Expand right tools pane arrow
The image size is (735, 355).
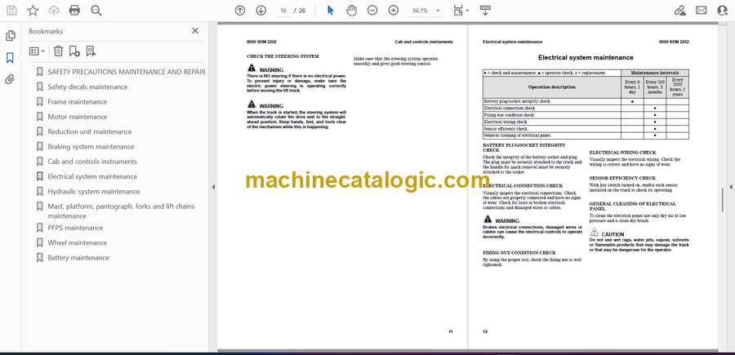coord(730,187)
